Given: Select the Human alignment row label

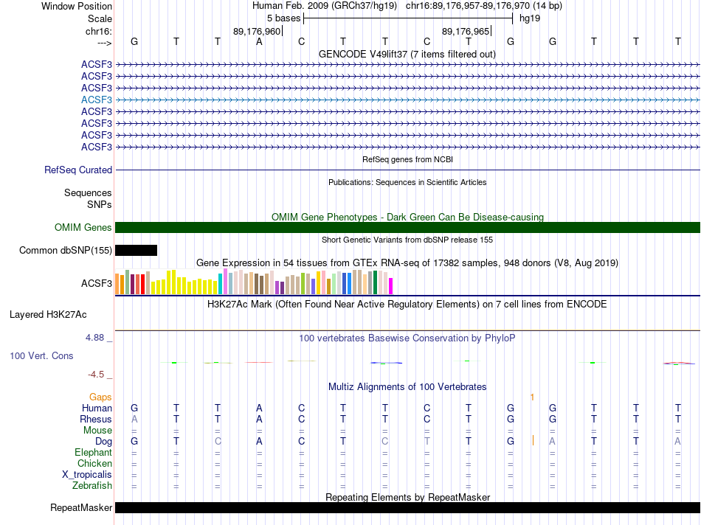Looking at the screenshot, I should [x=97, y=408].
